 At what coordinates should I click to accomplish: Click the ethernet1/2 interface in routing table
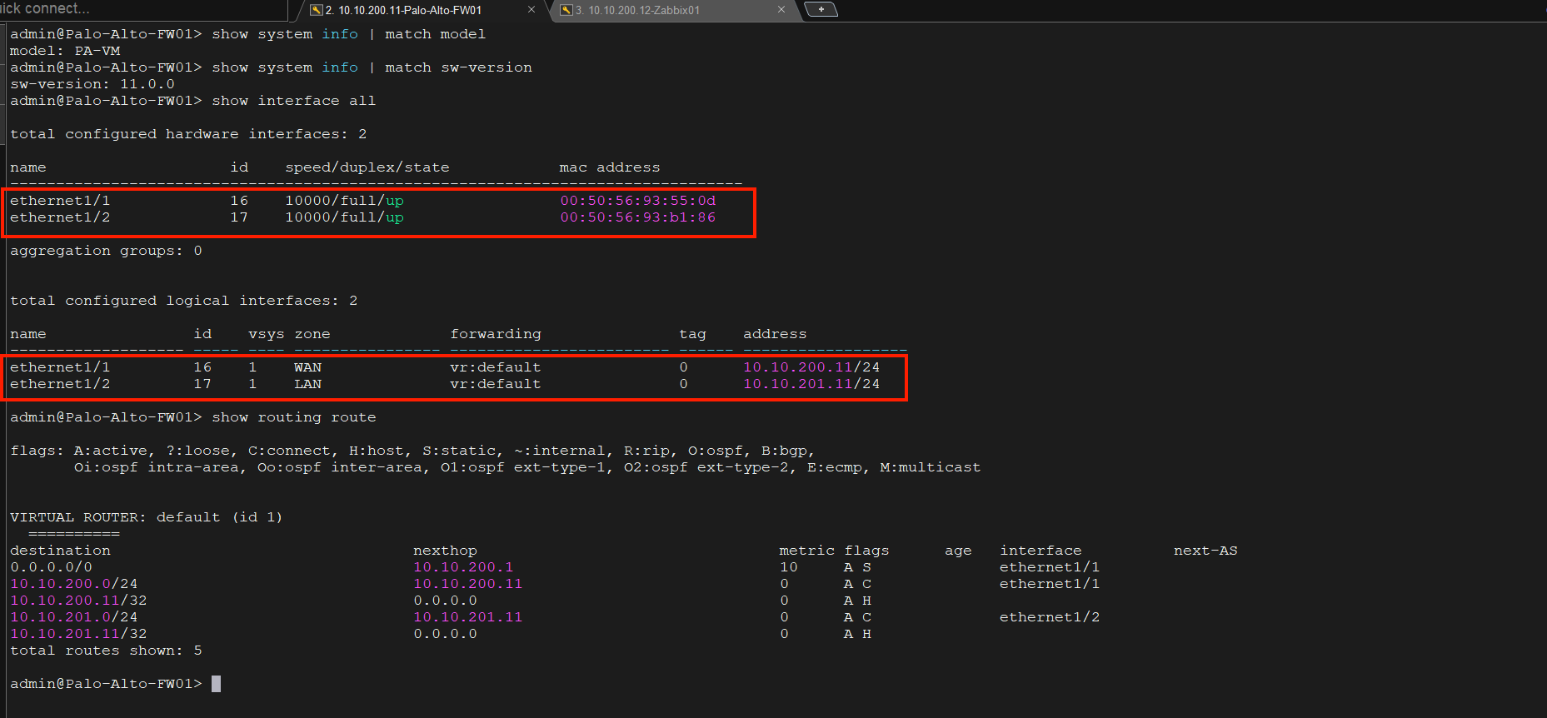point(1050,617)
